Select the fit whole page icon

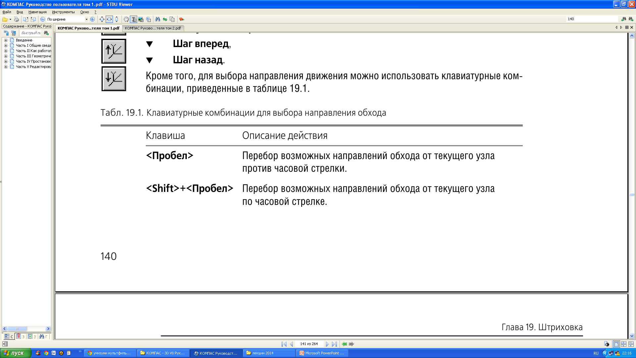(x=102, y=19)
